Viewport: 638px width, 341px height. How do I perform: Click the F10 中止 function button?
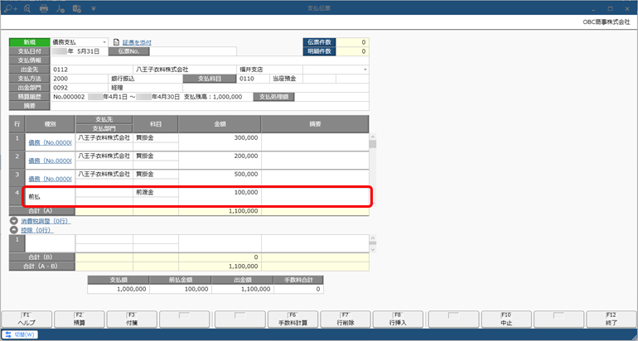pyautogui.click(x=506, y=319)
